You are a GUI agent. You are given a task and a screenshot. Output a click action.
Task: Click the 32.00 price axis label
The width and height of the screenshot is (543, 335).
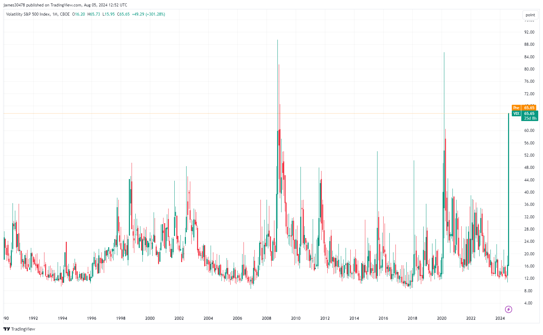click(529, 217)
